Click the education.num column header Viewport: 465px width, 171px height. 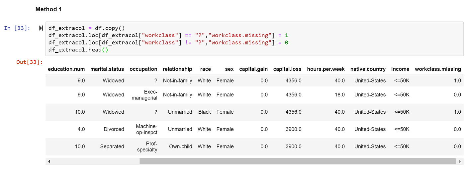click(66, 69)
